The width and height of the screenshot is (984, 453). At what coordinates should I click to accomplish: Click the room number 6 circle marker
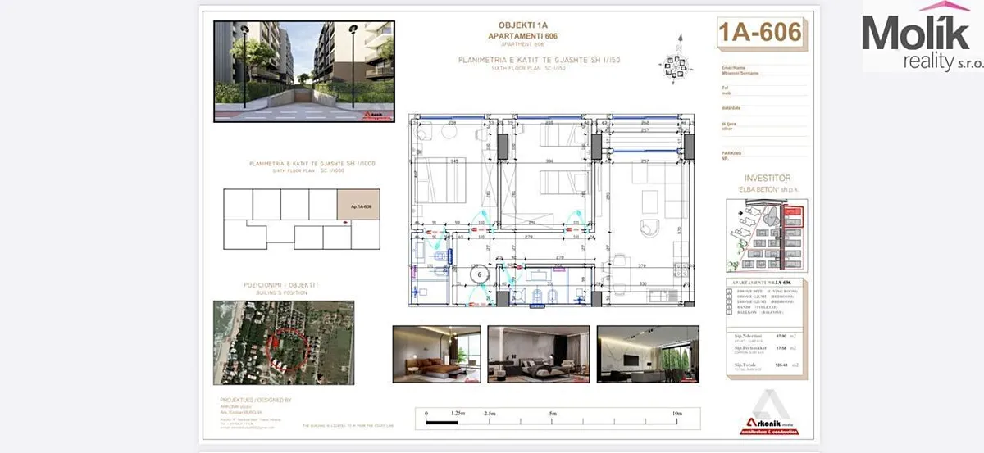point(479,276)
